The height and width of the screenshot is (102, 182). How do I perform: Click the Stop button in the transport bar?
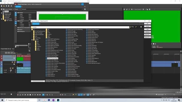point(30,95)
